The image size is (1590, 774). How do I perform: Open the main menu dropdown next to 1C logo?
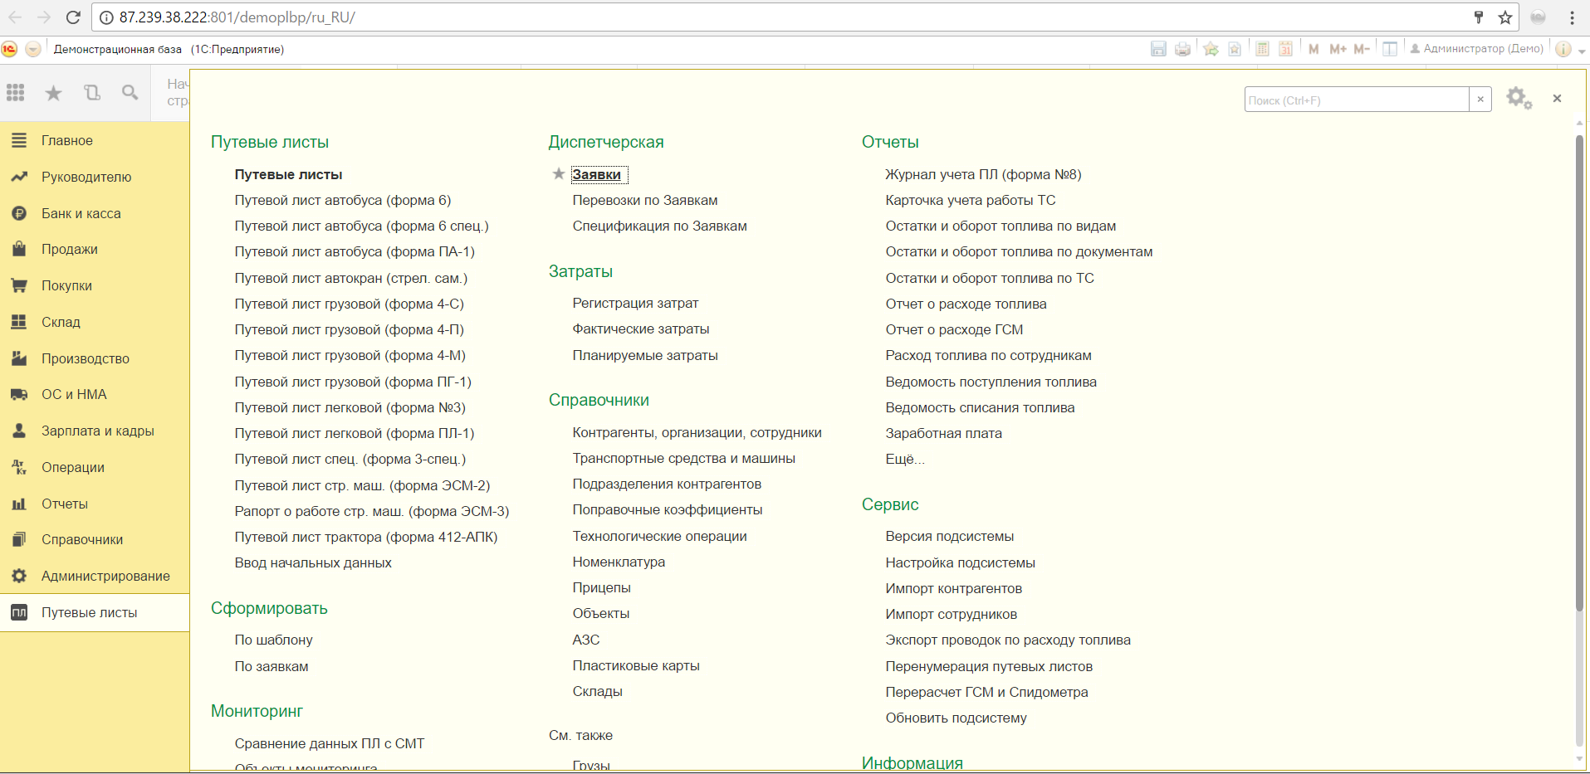pyautogui.click(x=33, y=49)
